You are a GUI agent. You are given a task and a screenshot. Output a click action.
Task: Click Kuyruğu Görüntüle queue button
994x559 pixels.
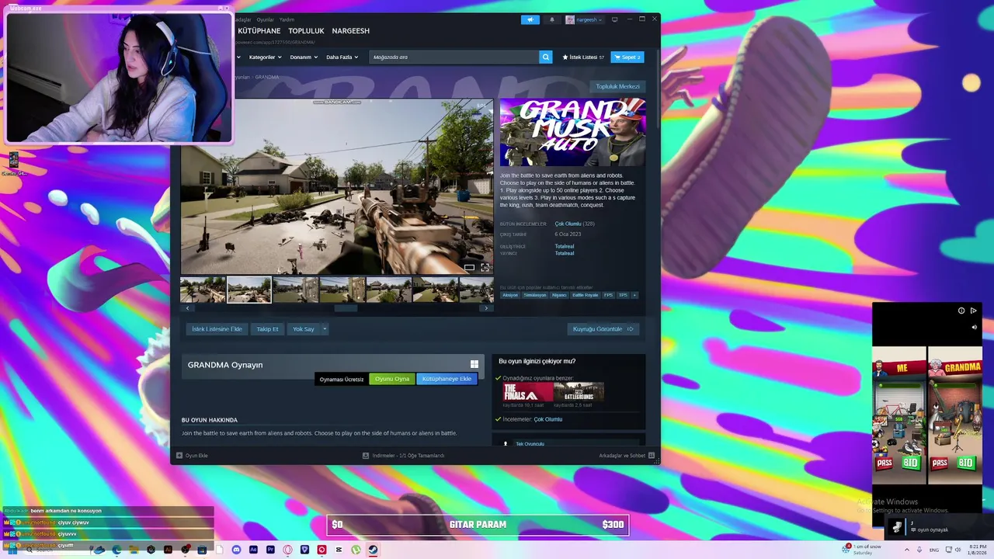[x=603, y=329]
